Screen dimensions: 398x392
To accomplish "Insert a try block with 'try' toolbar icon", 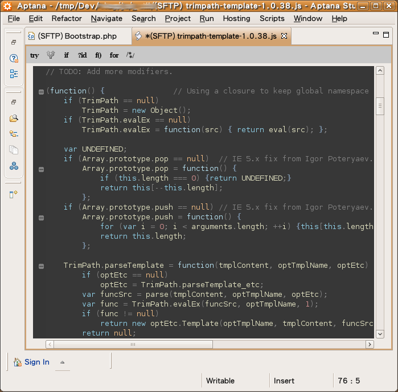I will pos(35,55).
